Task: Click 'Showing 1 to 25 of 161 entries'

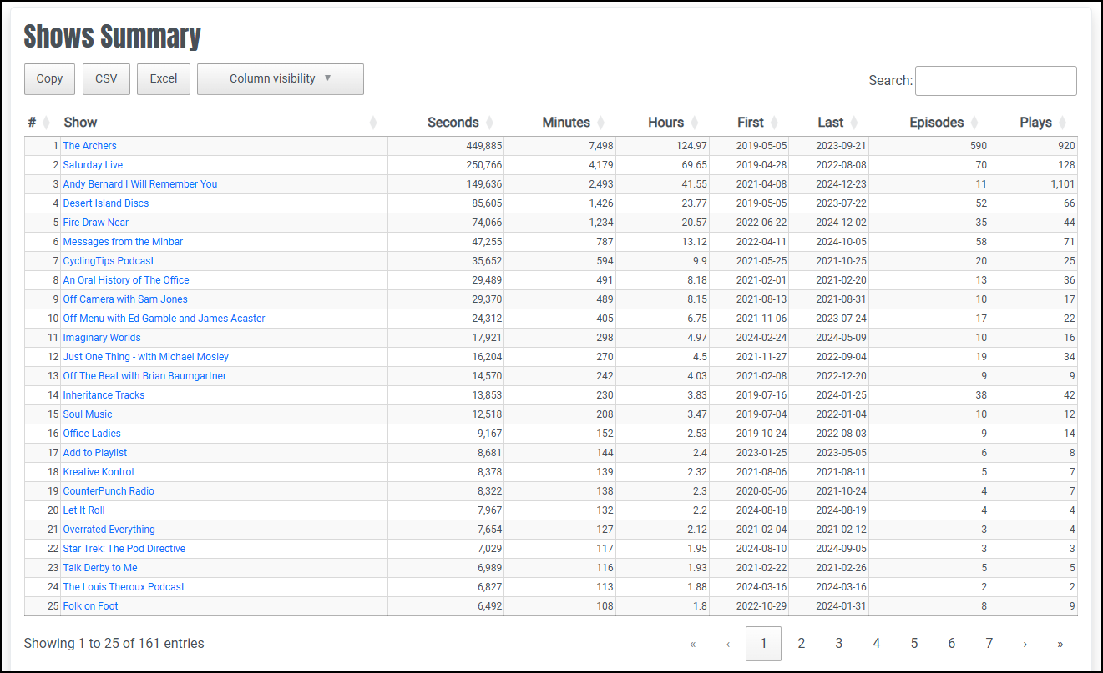Action: [x=114, y=644]
